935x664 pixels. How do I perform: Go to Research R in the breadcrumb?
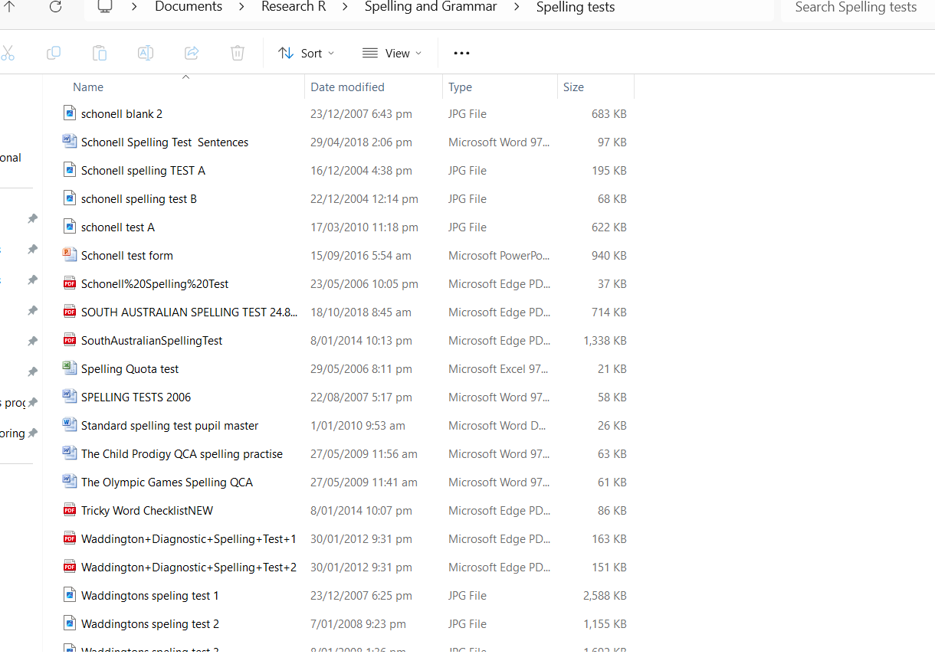[294, 7]
